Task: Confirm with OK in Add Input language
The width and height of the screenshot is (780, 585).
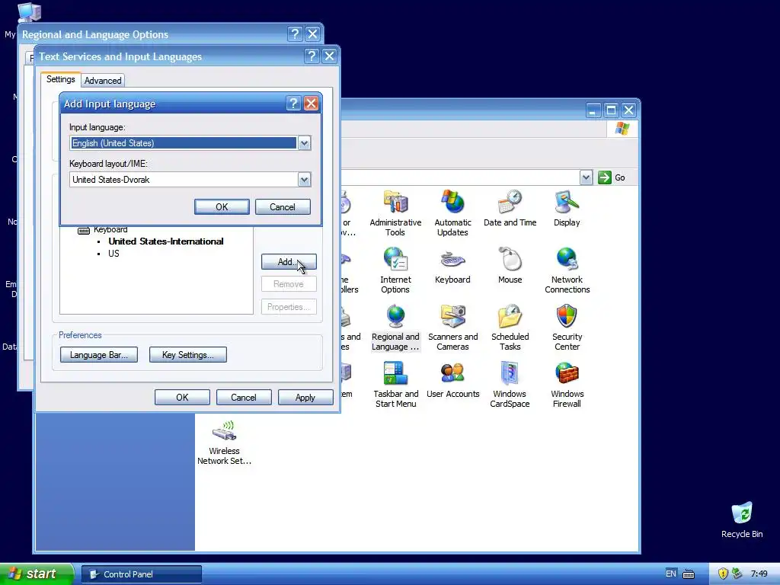Action: point(222,207)
